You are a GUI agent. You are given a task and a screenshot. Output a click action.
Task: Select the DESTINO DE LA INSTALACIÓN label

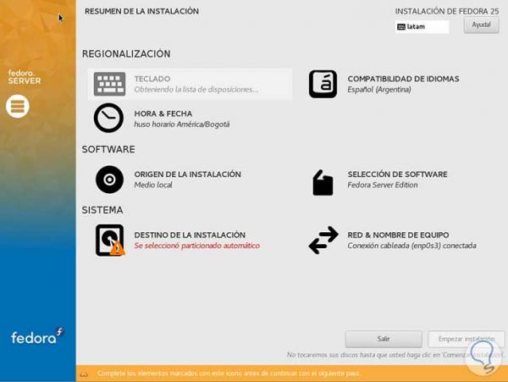(190, 235)
